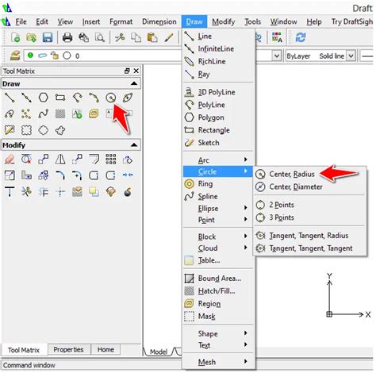Select the Rectangle tool in Tool Matrix
Viewport: 376px width, 373px height.
click(60, 98)
